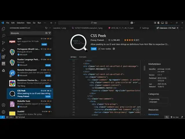This screenshot has height=139, width=185.
Task: Start Go Live server
Action: pyautogui.click(x=175, y=117)
